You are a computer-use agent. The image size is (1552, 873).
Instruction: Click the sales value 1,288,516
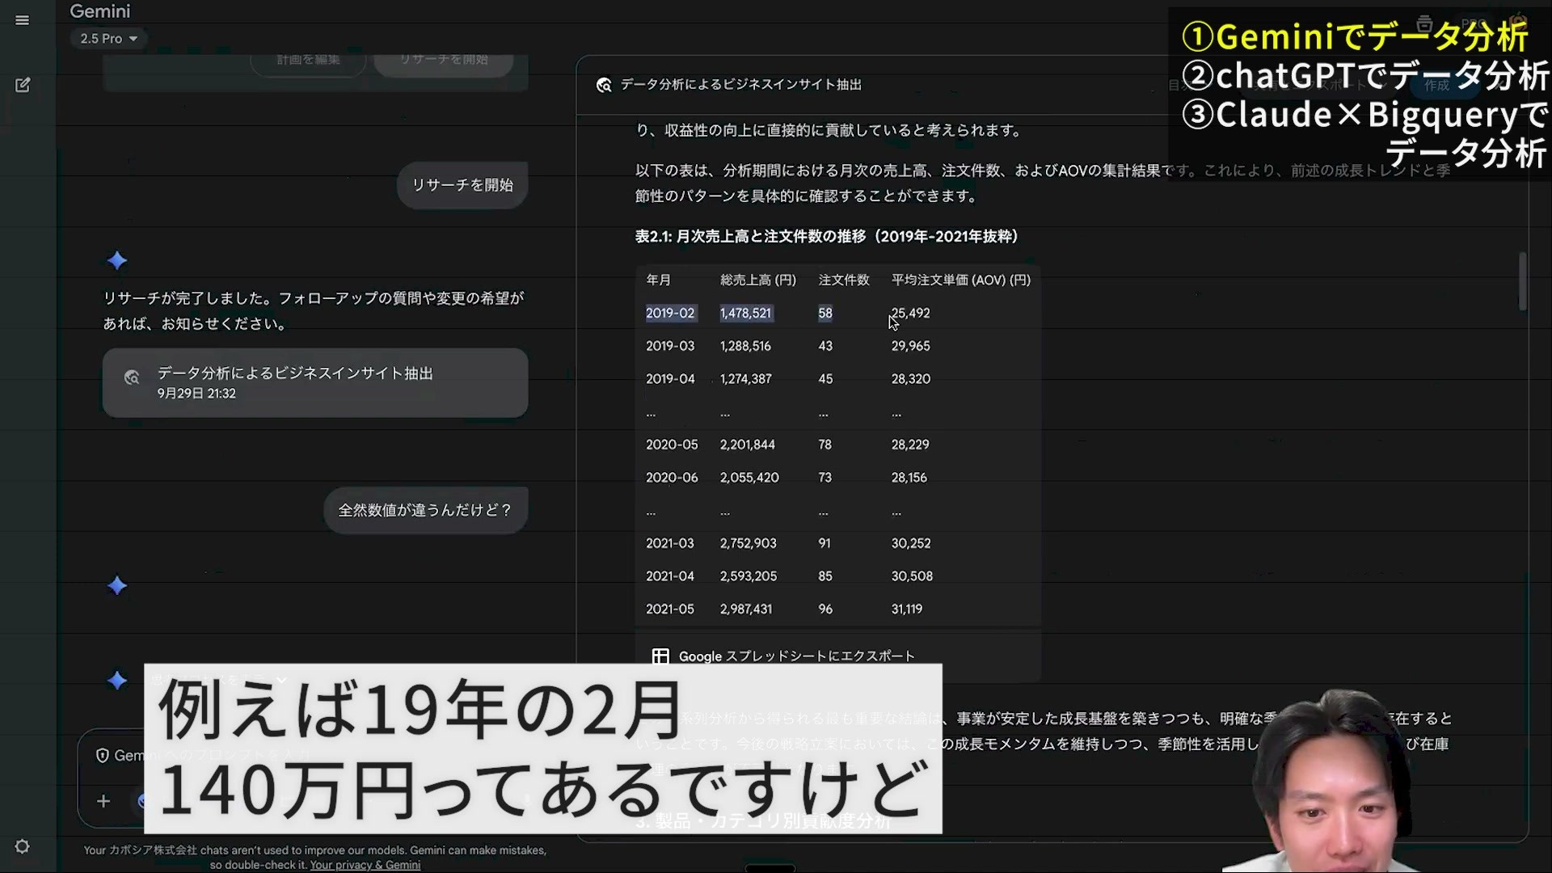(x=745, y=346)
